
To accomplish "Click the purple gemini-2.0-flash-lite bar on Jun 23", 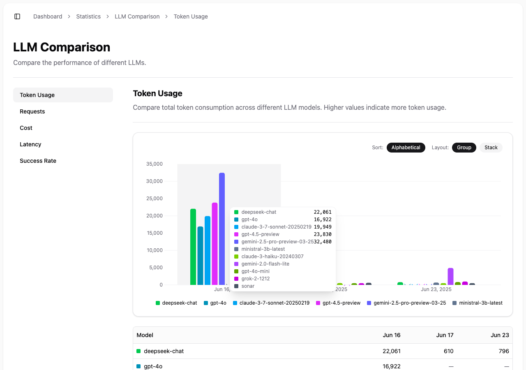I will (450, 276).
